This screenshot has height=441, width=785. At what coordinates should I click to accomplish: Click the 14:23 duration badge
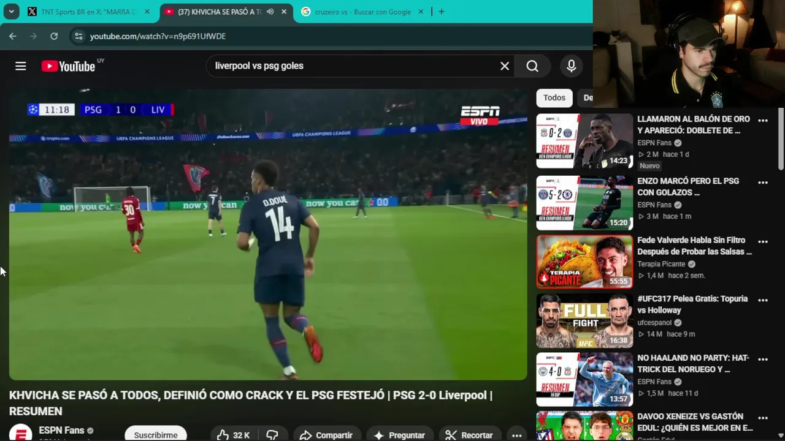click(618, 161)
